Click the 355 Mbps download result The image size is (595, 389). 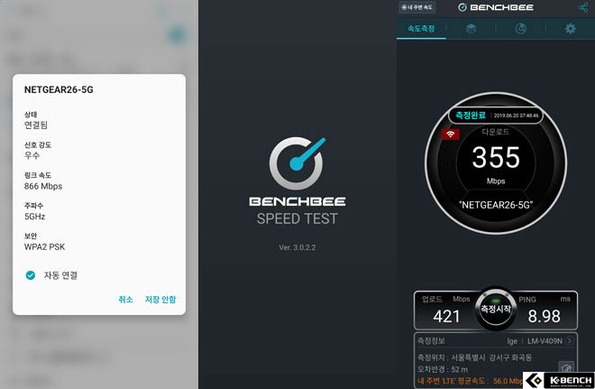[496, 157]
